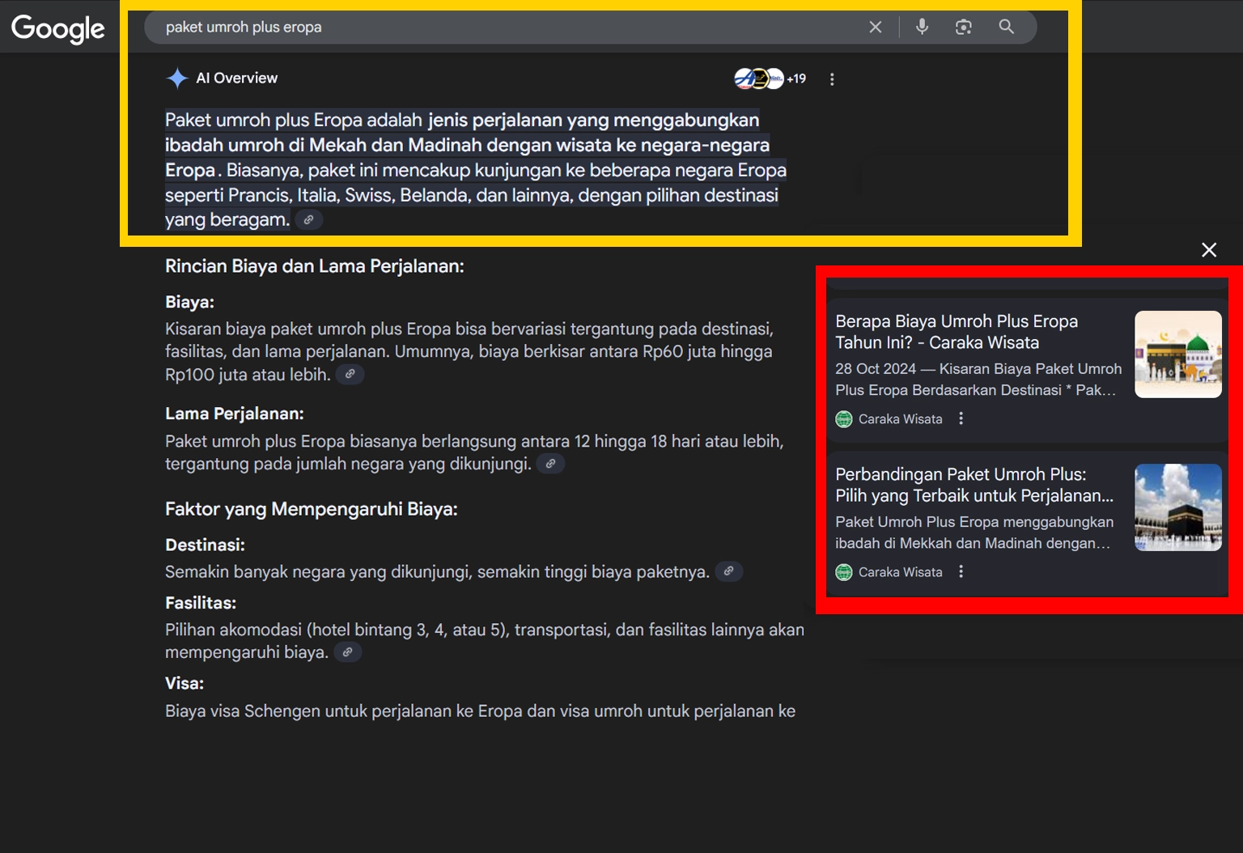
Task: Click the 'Biaya:' subheading
Action: point(189,302)
